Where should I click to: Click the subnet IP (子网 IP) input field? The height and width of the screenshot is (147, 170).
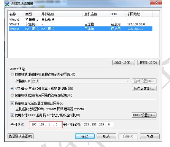pyautogui.click(x=46, y=125)
